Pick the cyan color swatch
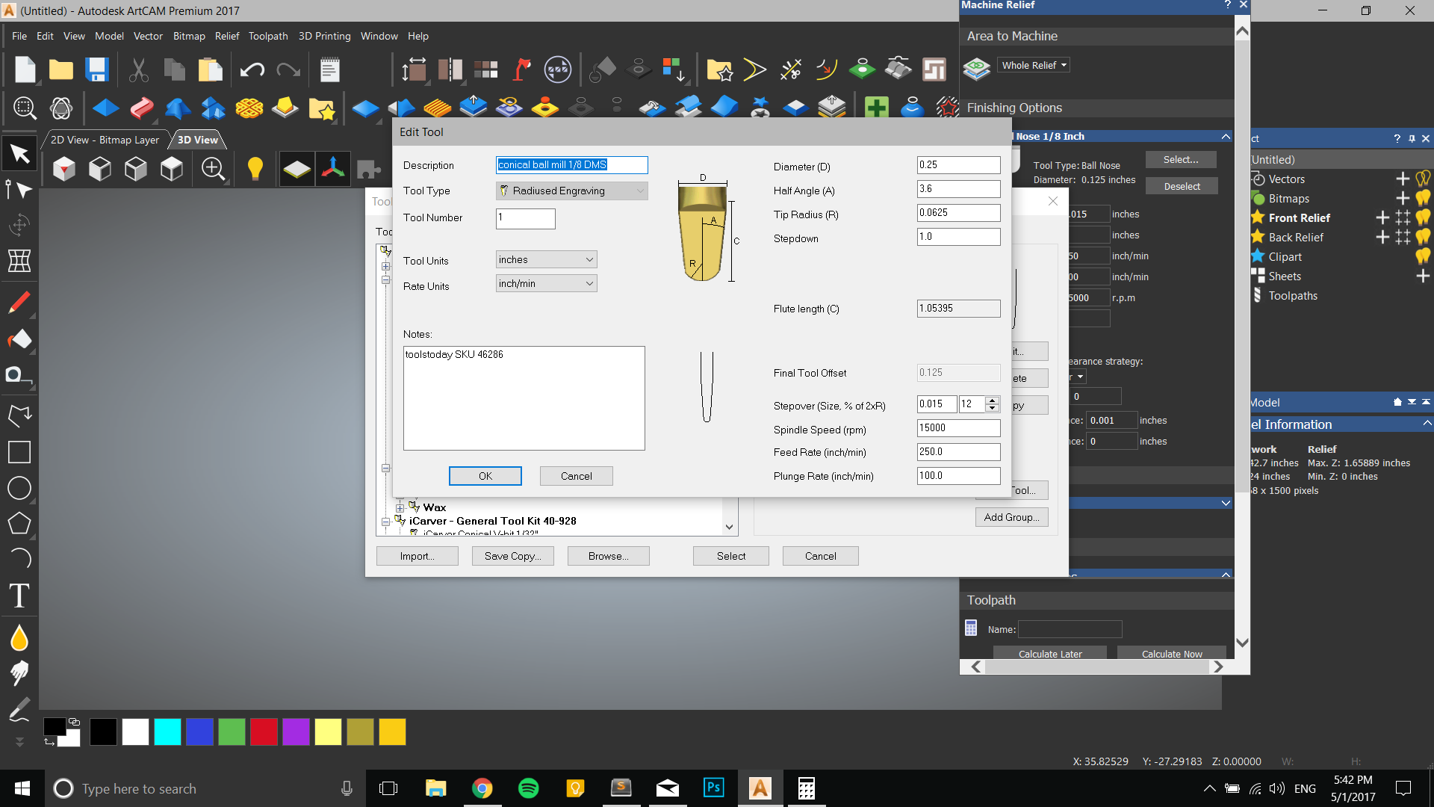This screenshot has height=807, width=1434. coord(167,732)
